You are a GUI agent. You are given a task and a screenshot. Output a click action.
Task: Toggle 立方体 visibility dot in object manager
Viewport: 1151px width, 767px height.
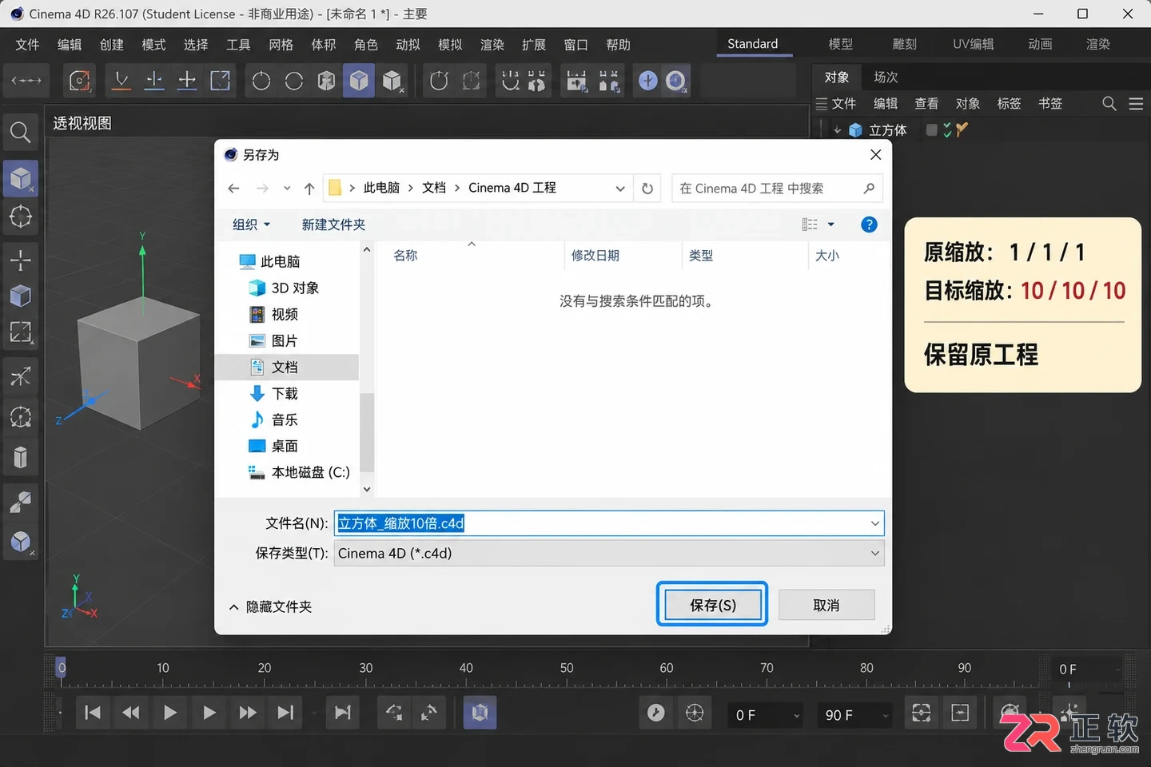[x=931, y=129]
